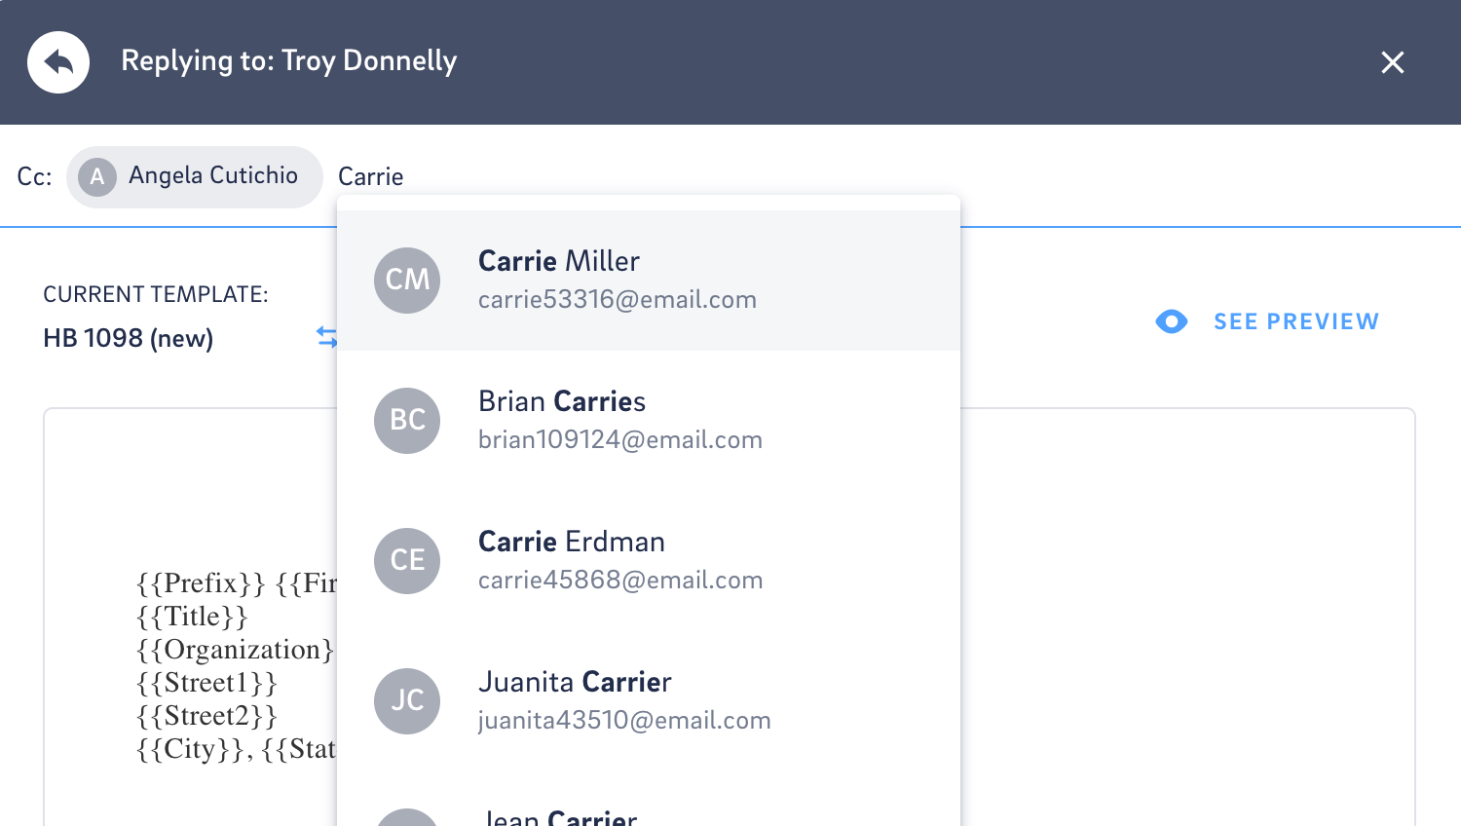Click the A avatar on Angela Cutichio chip

(97, 177)
